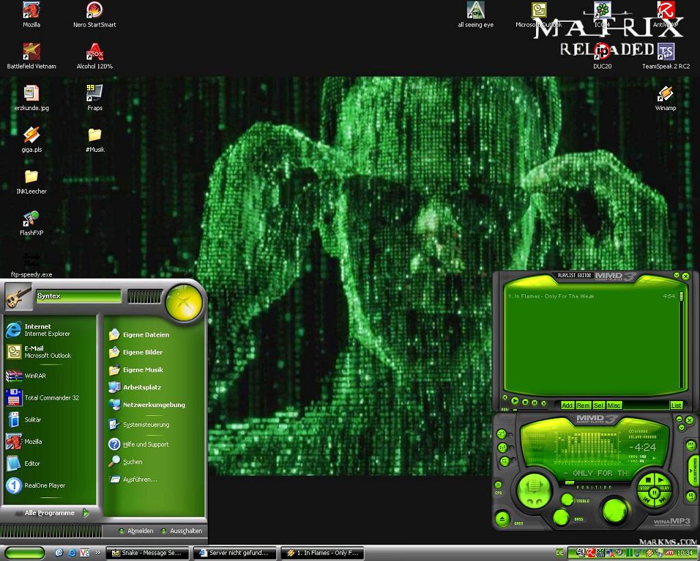Select the erzkunde.jpg file on desktop
The width and height of the screenshot is (700, 561).
click(x=31, y=98)
